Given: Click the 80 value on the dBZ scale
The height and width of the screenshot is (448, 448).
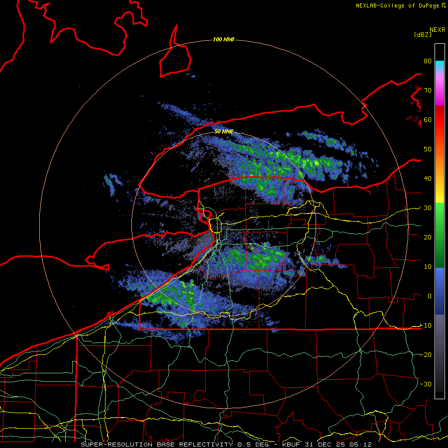Looking at the screenshot, I should pos(428,61).
